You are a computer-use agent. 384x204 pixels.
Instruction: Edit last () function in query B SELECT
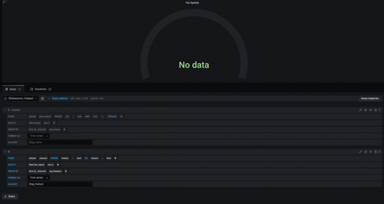(50, 165)
